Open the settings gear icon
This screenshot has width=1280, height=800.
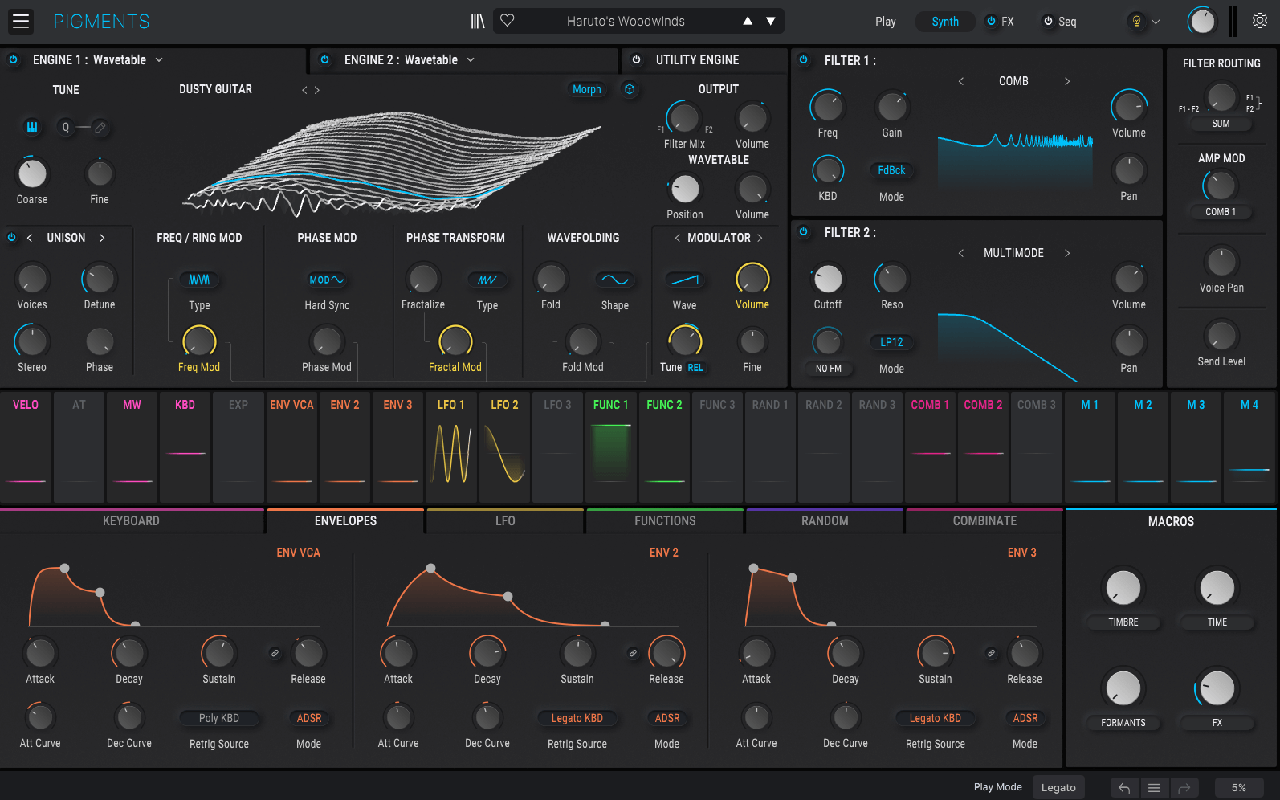[1260, 22]
